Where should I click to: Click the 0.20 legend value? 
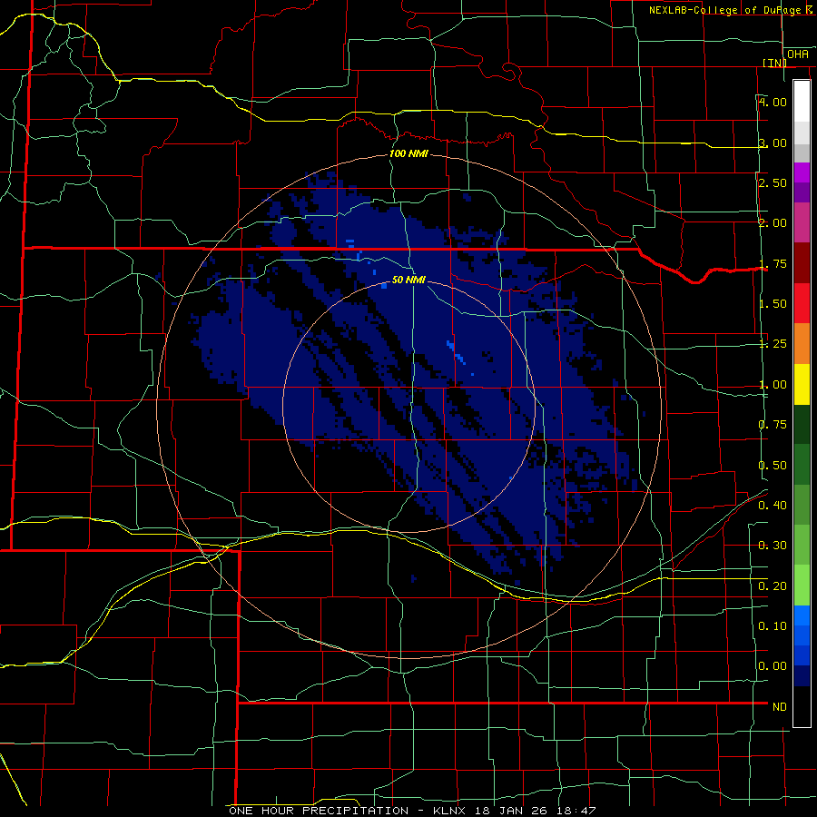[773, 586]
